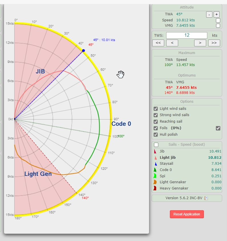
Task: Check the box next to Speed value
Action: pyautogui.click(x=218, y=20)
